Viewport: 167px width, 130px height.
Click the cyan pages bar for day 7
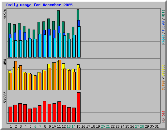point(40,45)
